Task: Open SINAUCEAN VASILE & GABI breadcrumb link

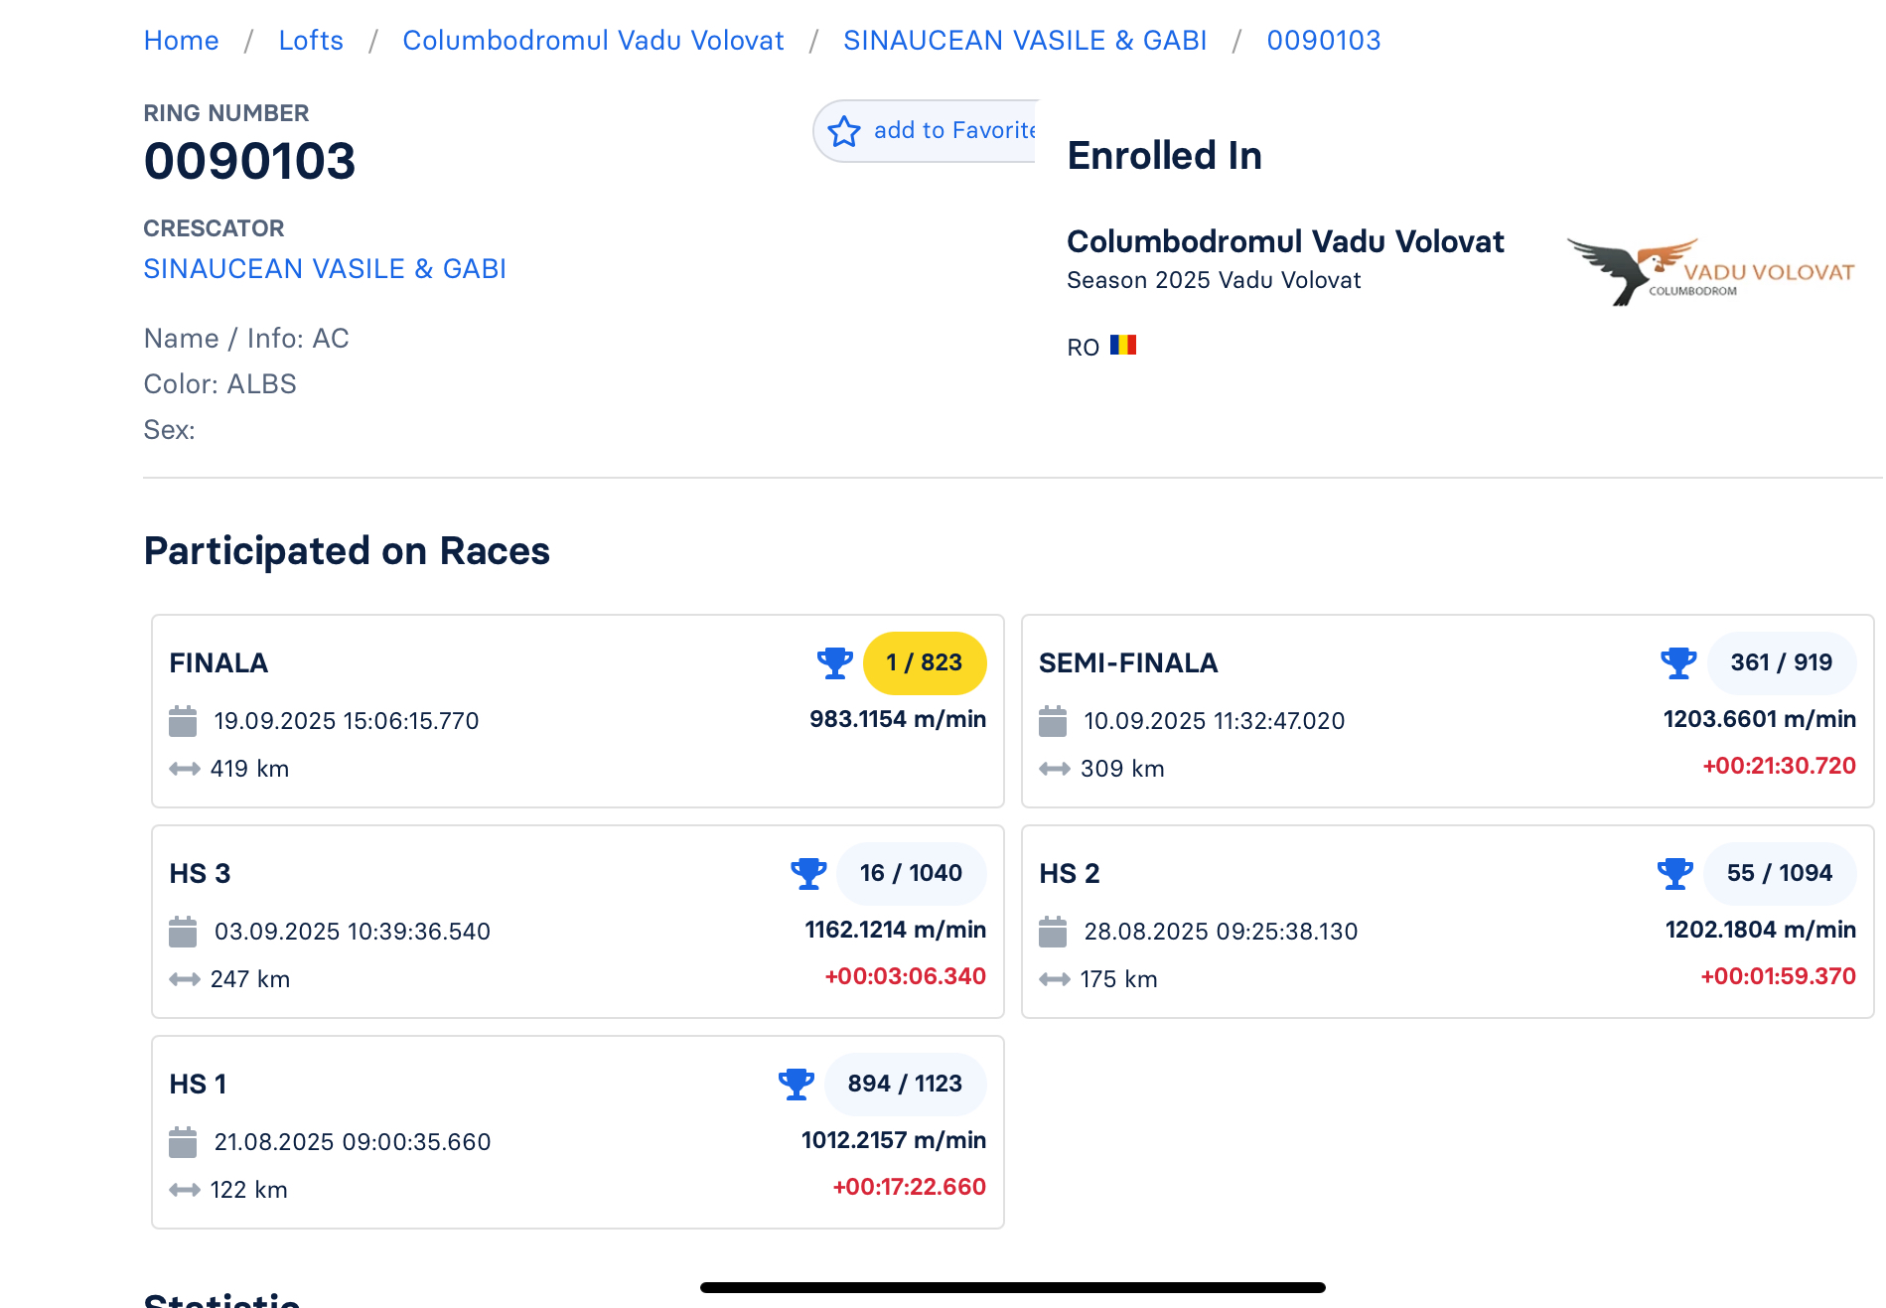Action: pyautogui.click(x=1025, y=41)
